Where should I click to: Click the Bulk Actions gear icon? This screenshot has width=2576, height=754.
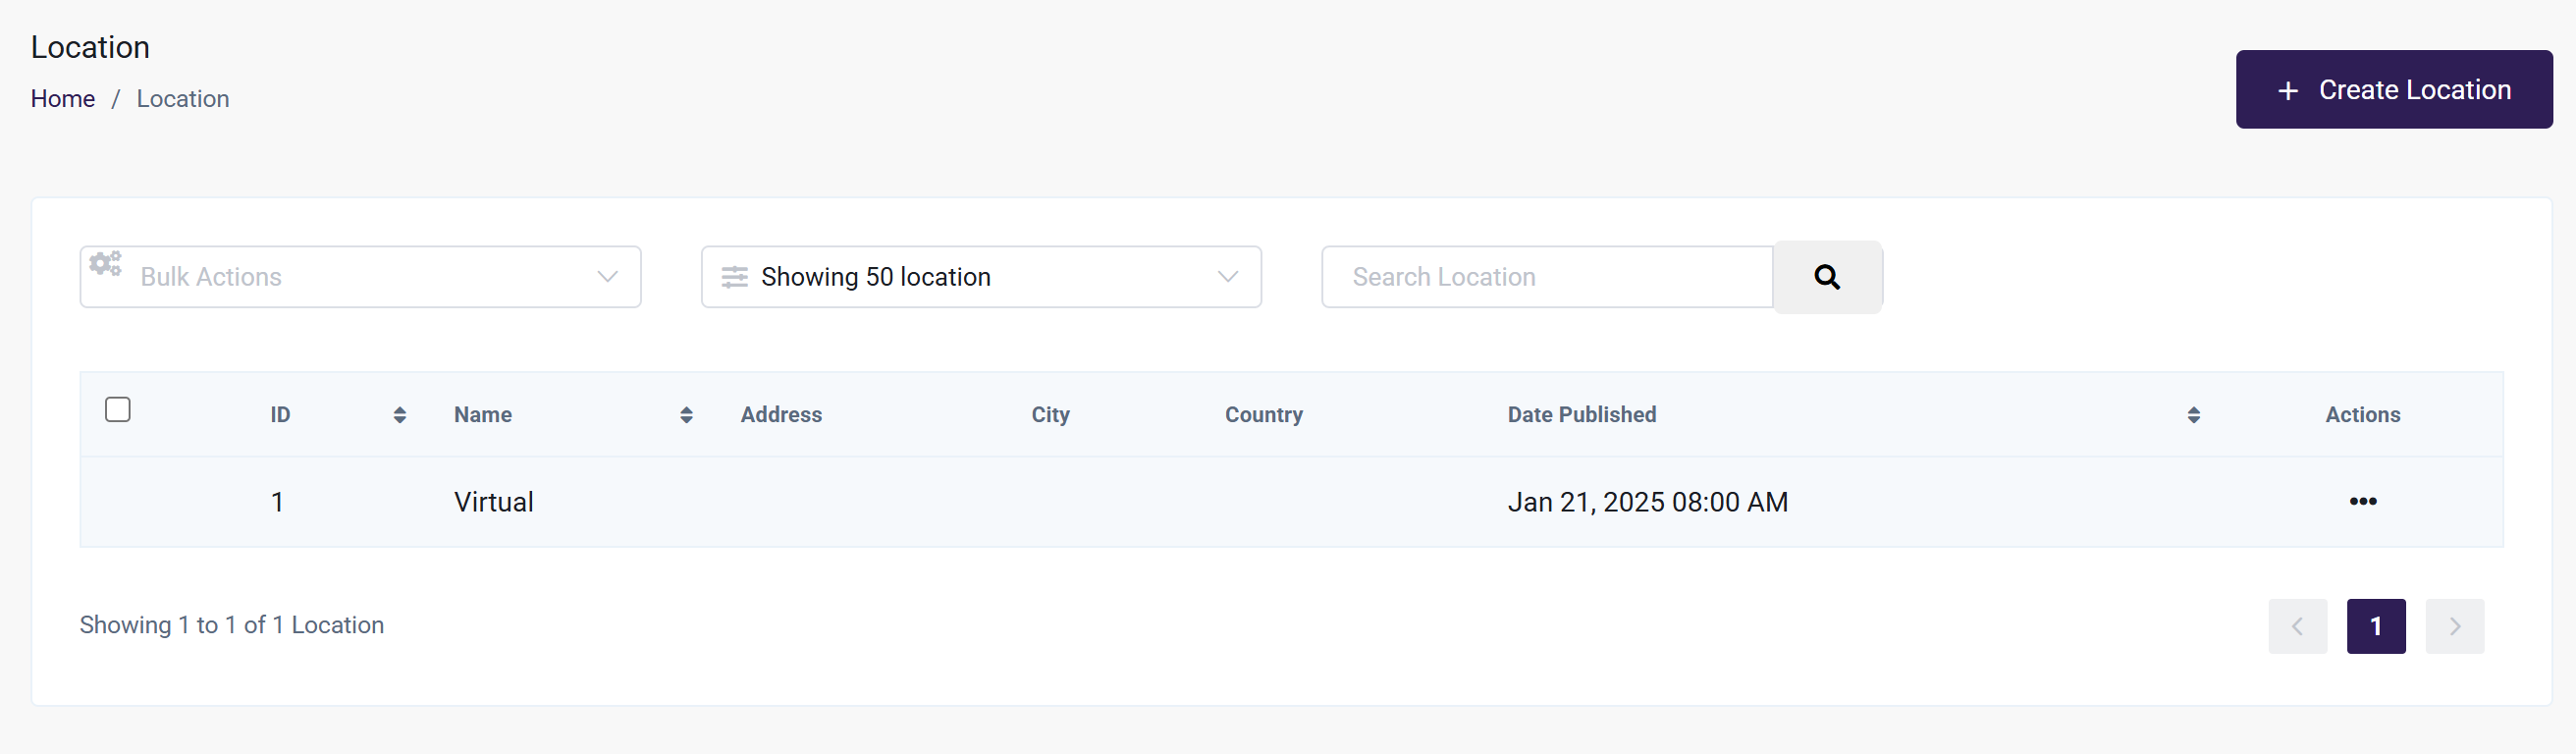point(105,264)
